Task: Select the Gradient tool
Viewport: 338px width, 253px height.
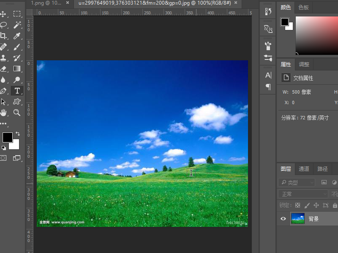Action: pos(17,69)
